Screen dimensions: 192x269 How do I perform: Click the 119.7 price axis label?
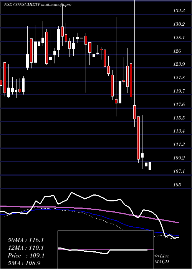click(179, 91)
